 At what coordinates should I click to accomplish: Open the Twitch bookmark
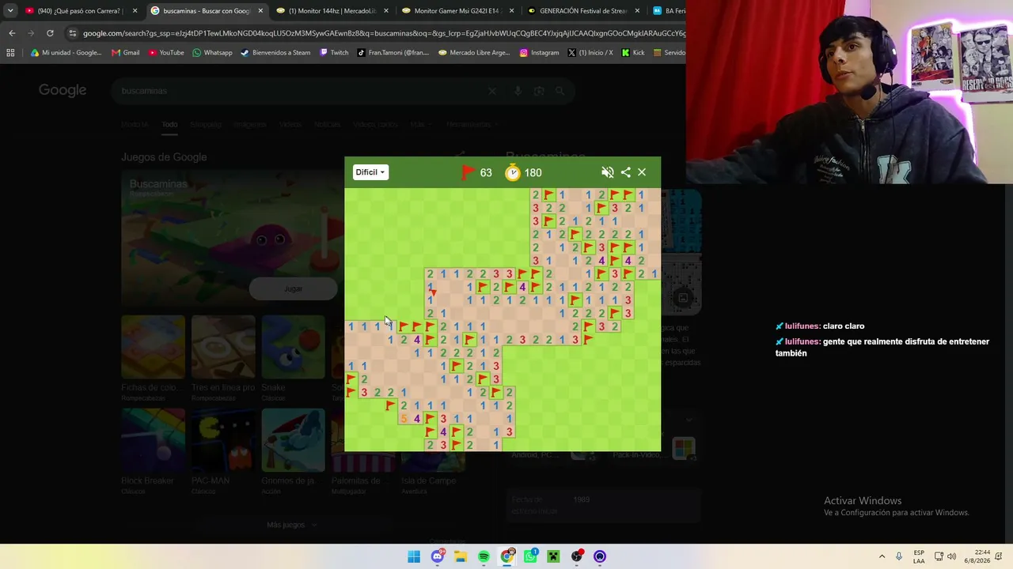point(334,53)
